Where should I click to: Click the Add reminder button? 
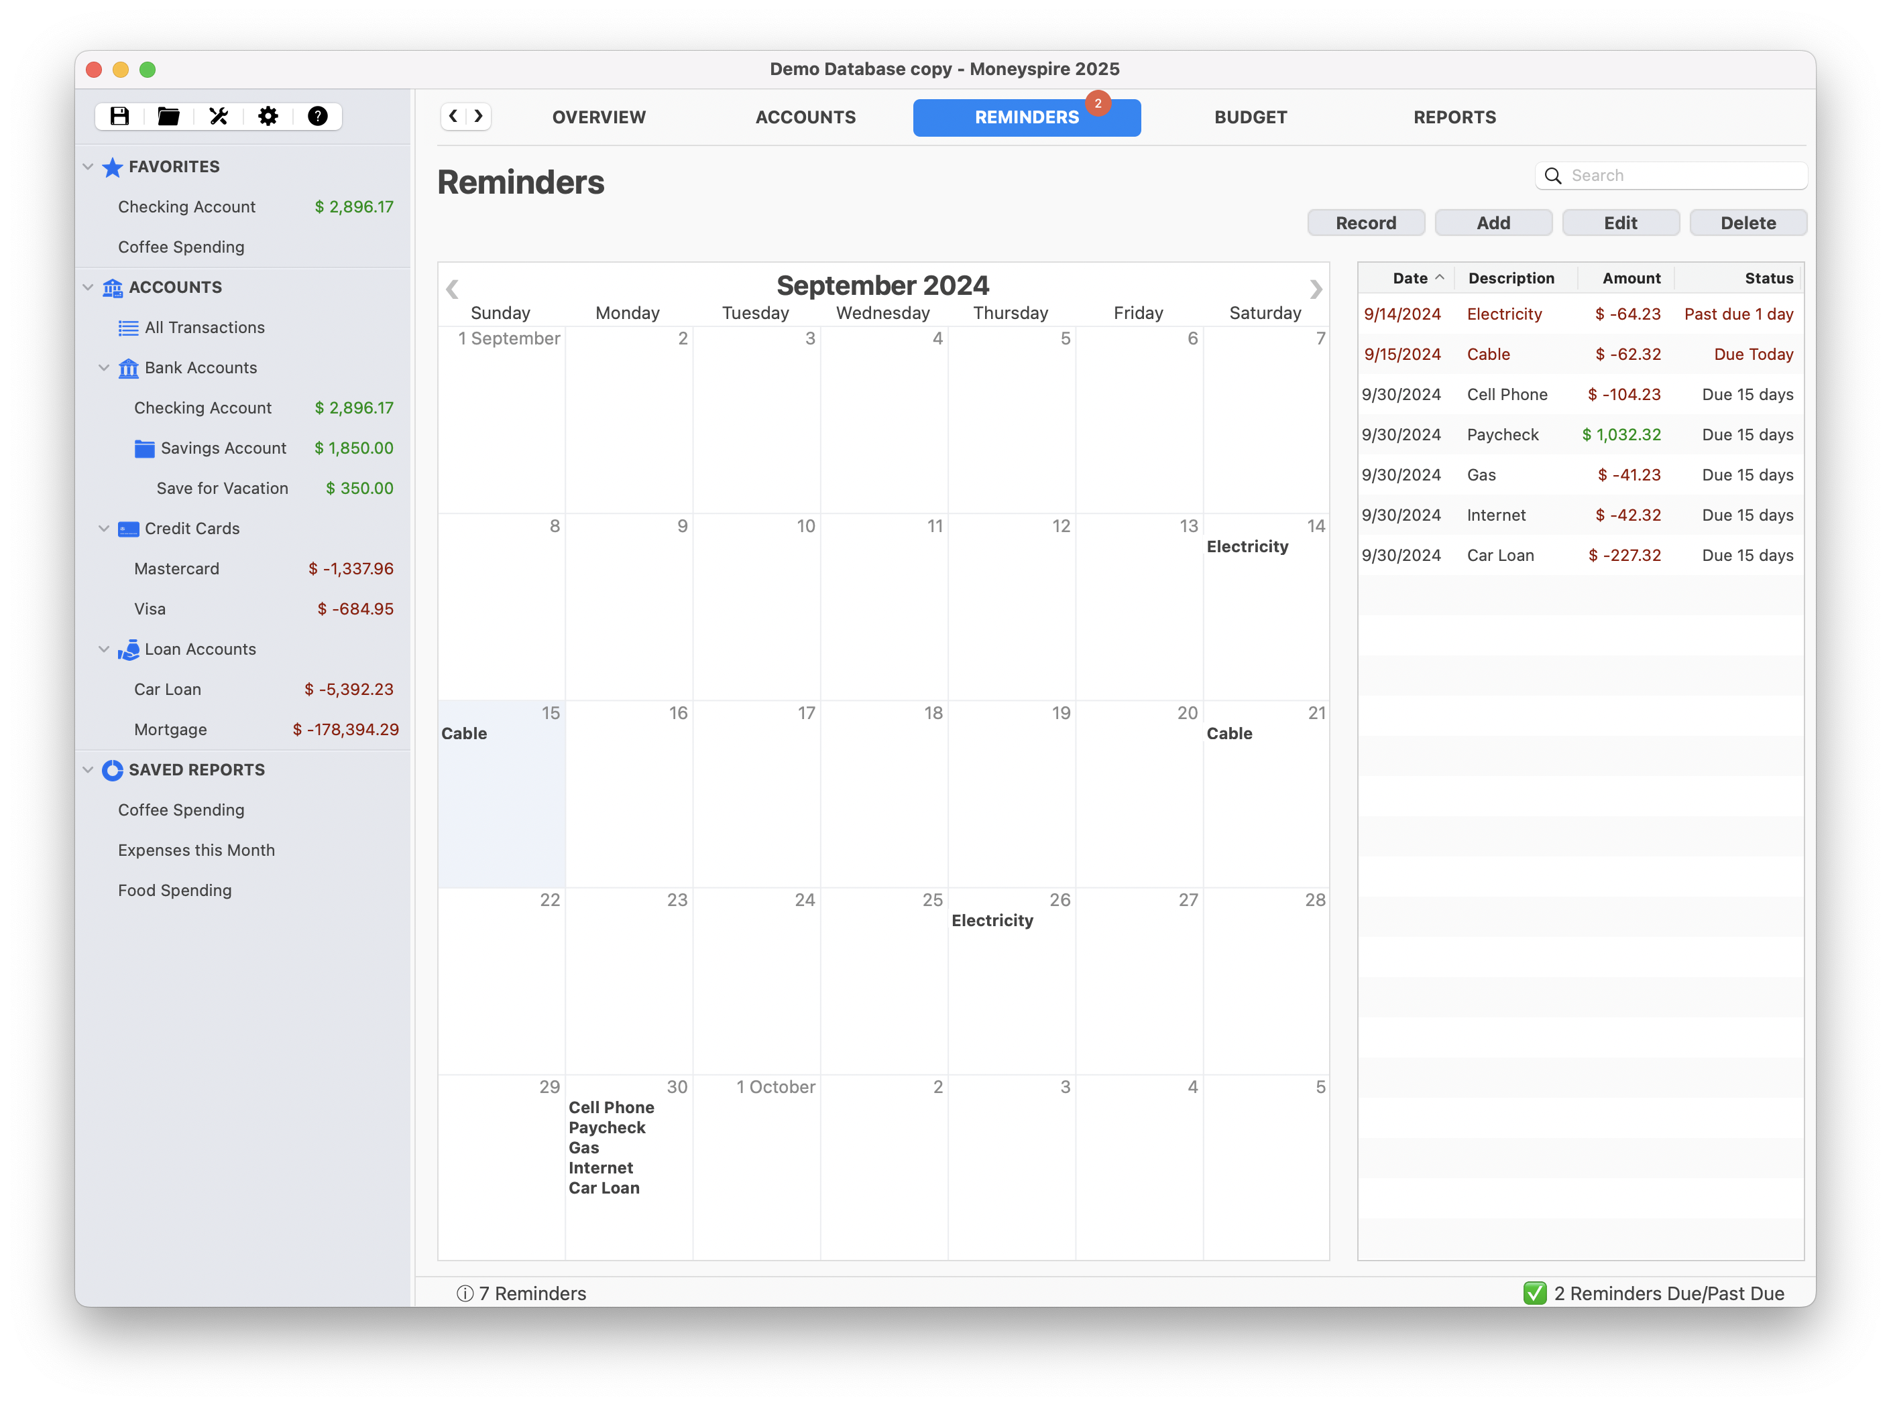[1493, 223]
